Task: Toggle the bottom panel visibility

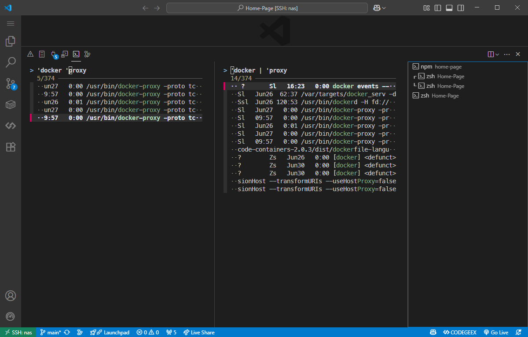Action: (449, 8)
